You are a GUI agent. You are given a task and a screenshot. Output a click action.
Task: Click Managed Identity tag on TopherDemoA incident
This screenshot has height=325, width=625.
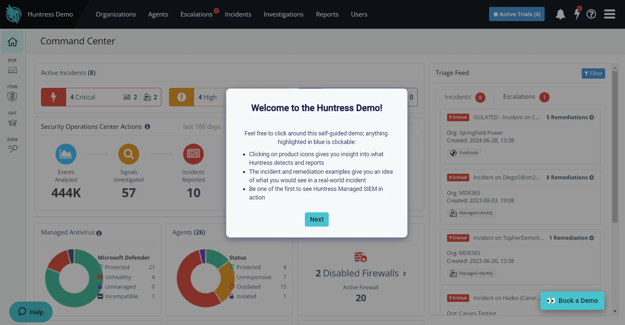[472, 273]
